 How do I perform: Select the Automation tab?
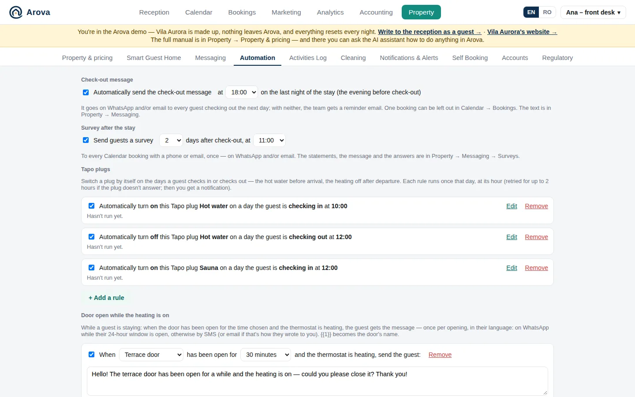[x=258, y=58]
